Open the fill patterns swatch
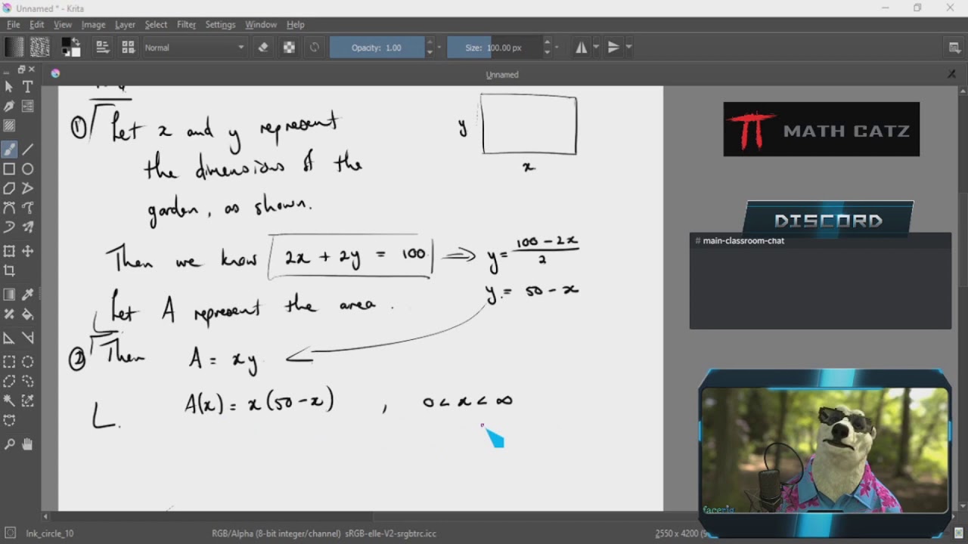Screen dimensions: 968x544 pos(39,47)
